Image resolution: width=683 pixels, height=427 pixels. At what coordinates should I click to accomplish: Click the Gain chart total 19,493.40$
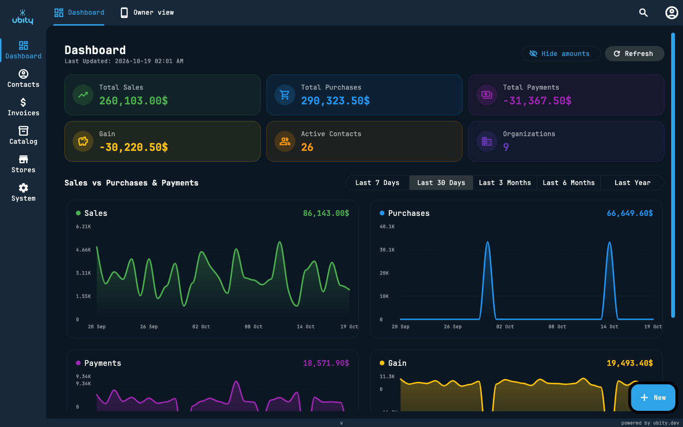click(630, 363)
